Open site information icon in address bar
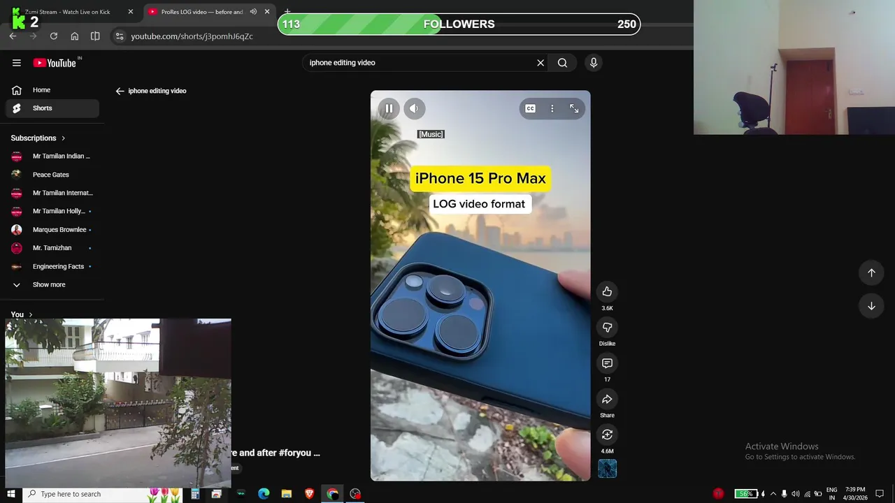This screenshot has height=503, width=895. click(x=120, y=36)
